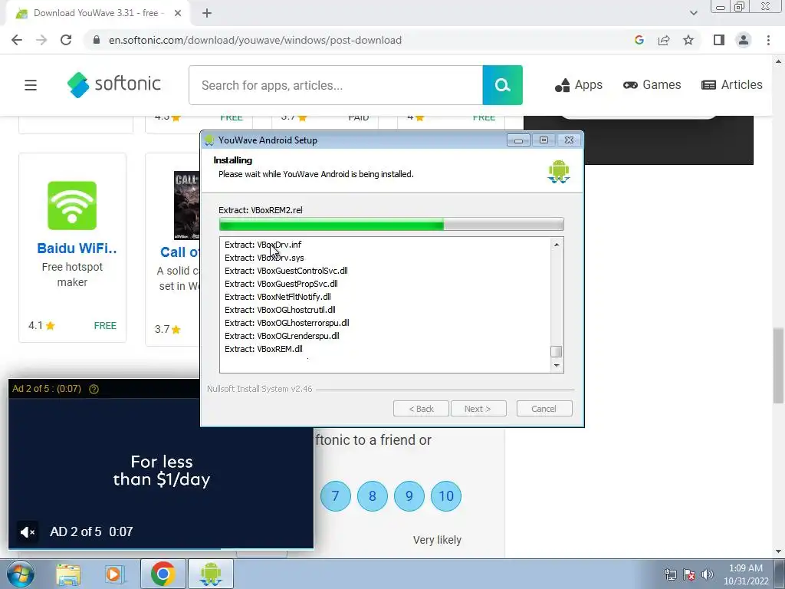
Task: Click the Chrome forward arrow
Action: click(41, 40)
